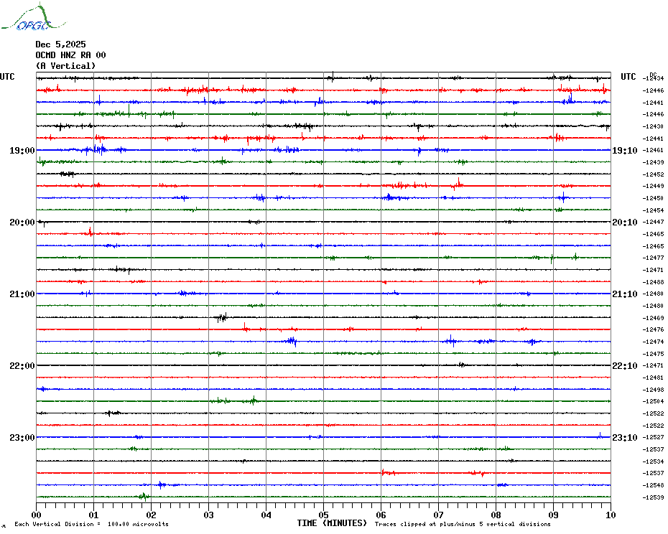Click the '01' minute tick label
Screen dimensions: 668x534
pyautogui.click(x=93, y=515)
